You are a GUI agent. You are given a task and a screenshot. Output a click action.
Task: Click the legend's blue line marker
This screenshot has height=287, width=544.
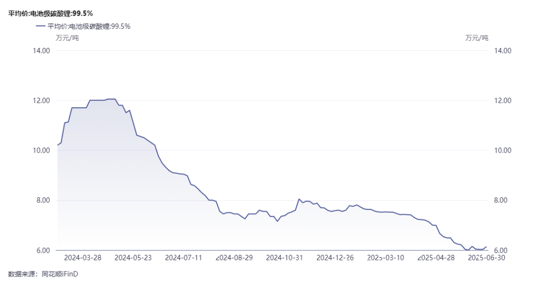(40, 26)
